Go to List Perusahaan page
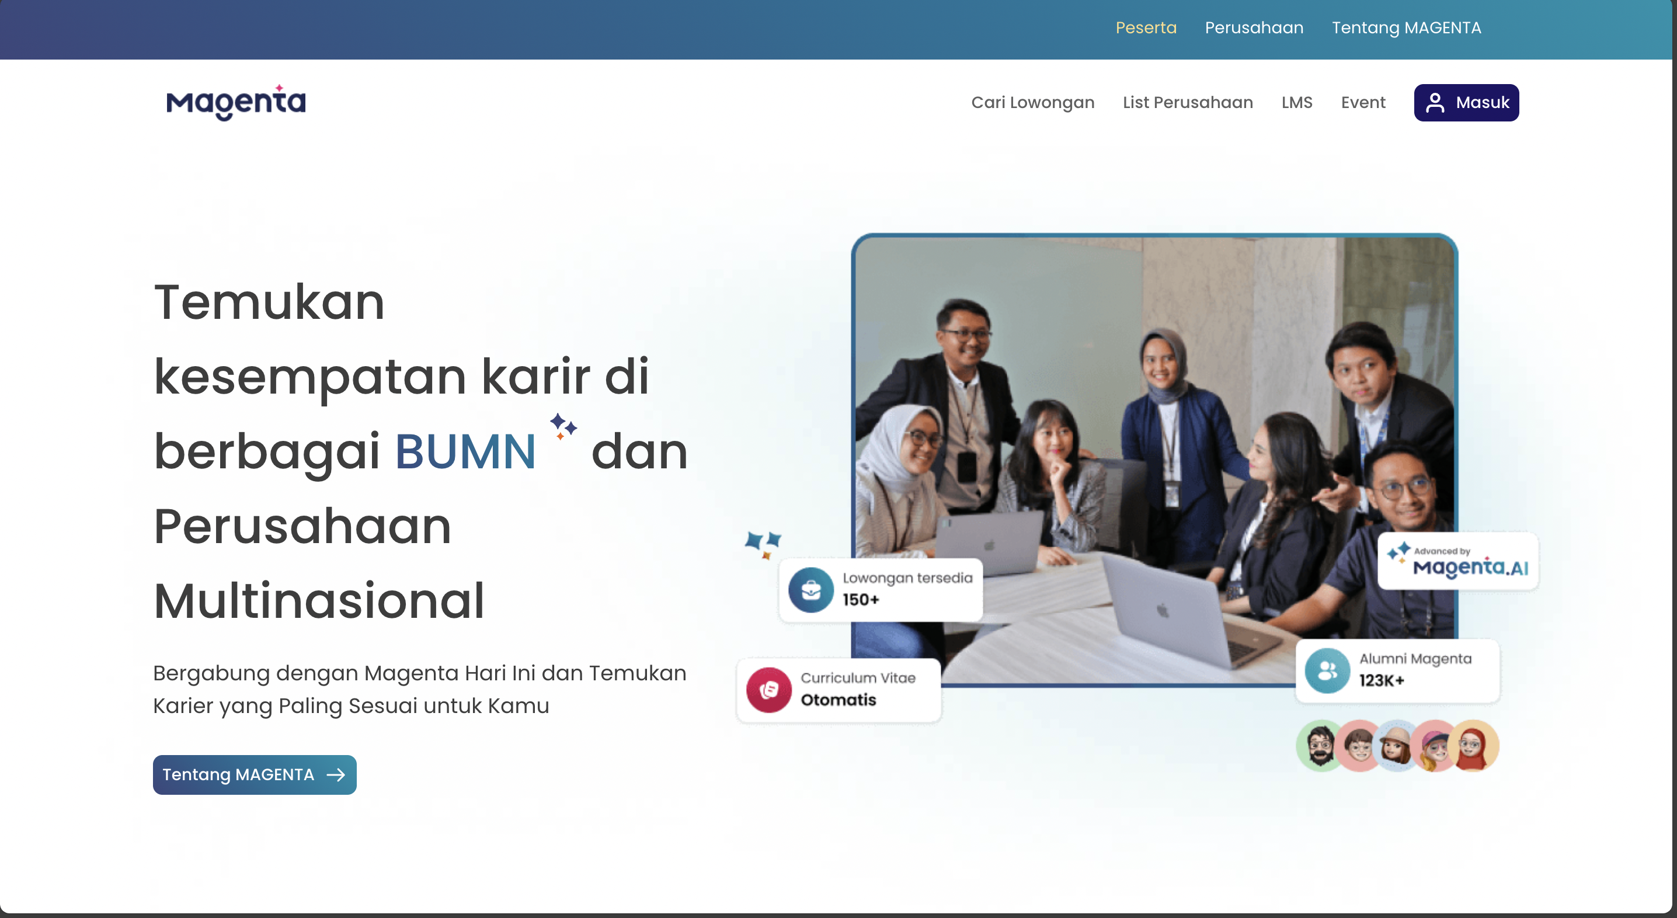The image size is (1677, 918). (1188, 102)
